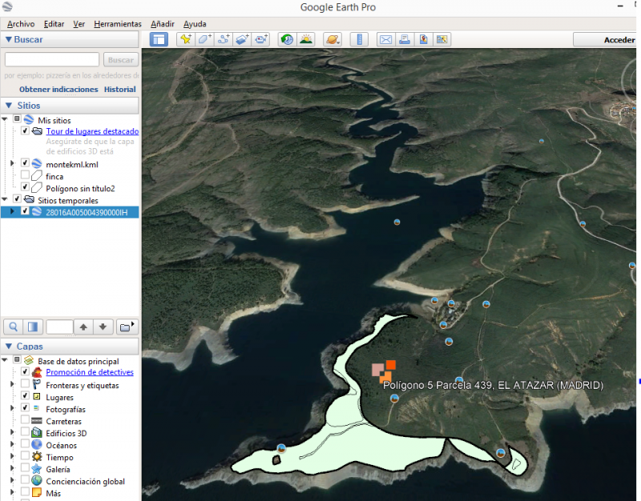Open the Añadir menu
This screenshot has width=641, height=501.
pyautogui.click(x=162, y=24)
